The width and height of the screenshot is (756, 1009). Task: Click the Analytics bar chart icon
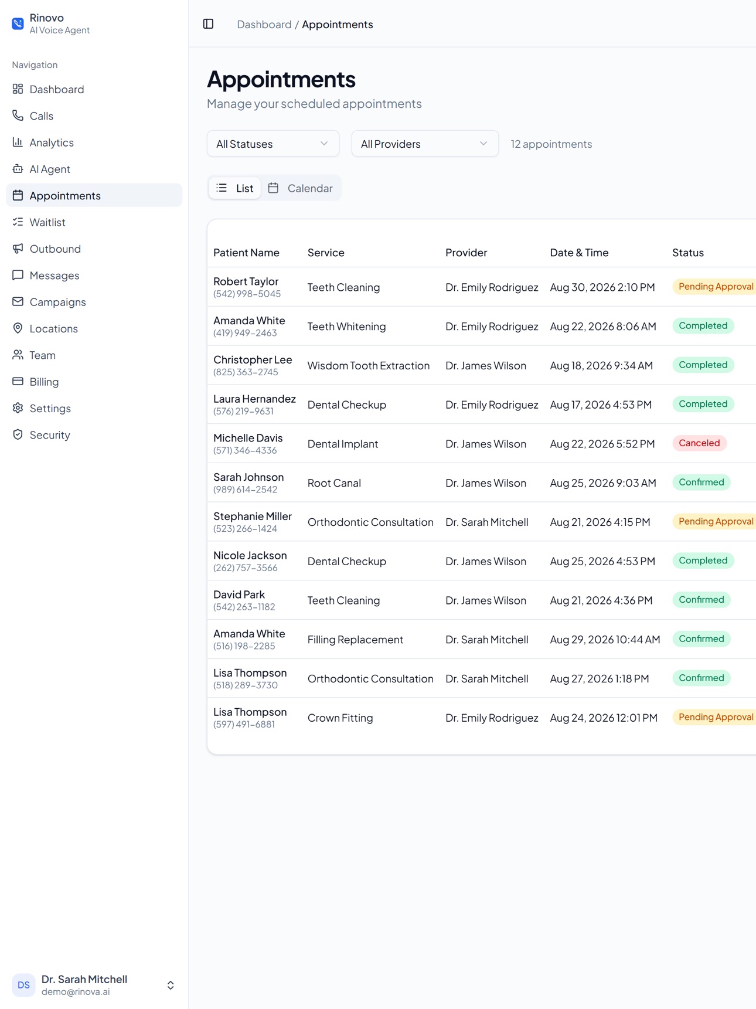click(18, 142)
